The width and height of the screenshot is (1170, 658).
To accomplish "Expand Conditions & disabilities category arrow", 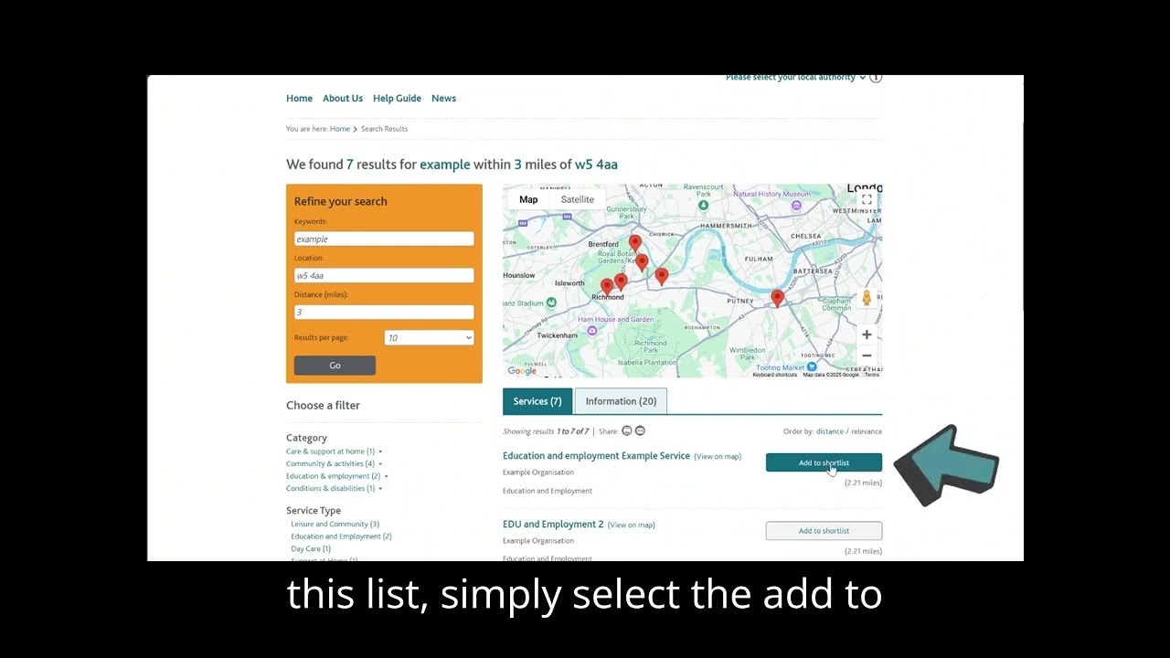I will pos(380,489).
